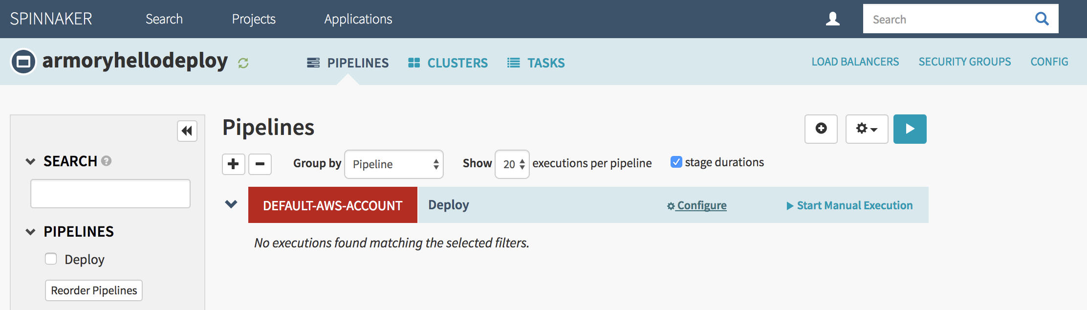Expand all groups with plus button
Viewport: 1087px width, 310px height.
click(x=233, y=164)
